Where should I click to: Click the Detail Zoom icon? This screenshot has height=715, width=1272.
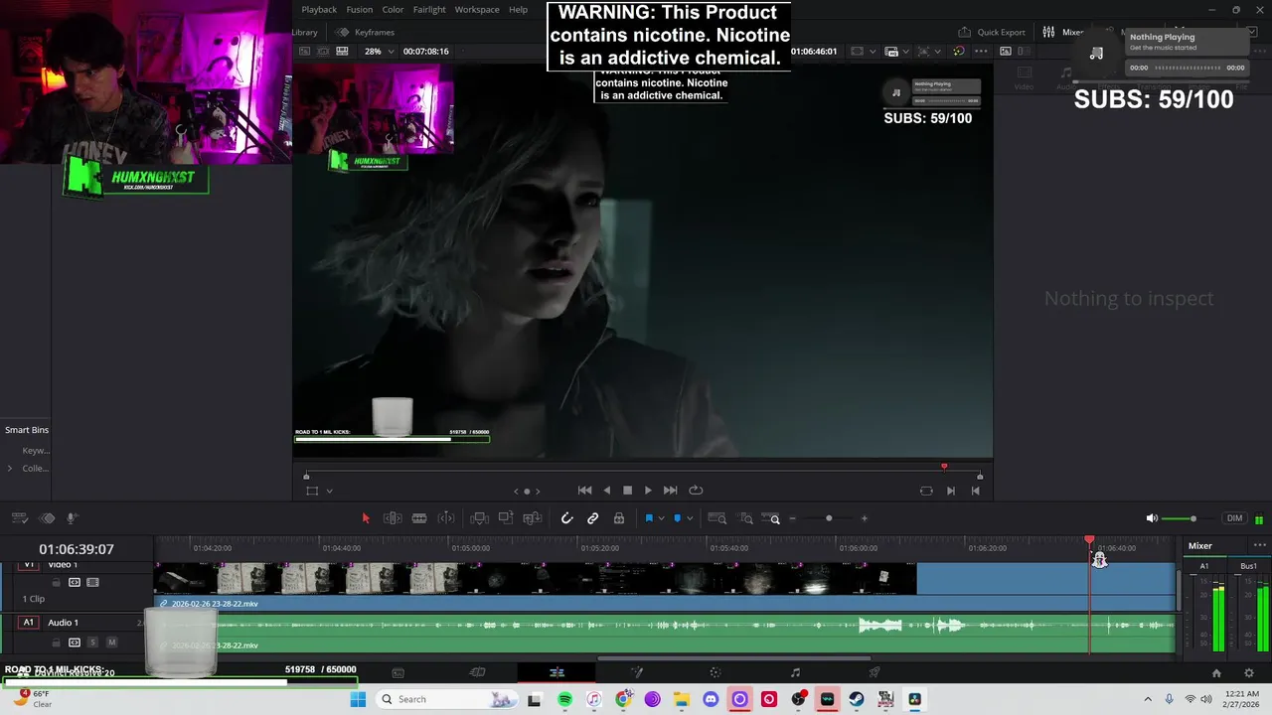(x=745, y=518)
